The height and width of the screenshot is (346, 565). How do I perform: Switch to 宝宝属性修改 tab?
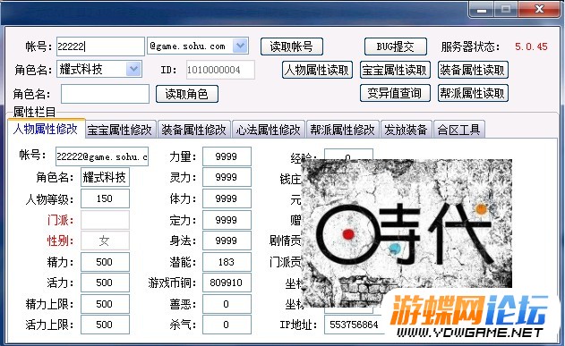tap(120, 130)
